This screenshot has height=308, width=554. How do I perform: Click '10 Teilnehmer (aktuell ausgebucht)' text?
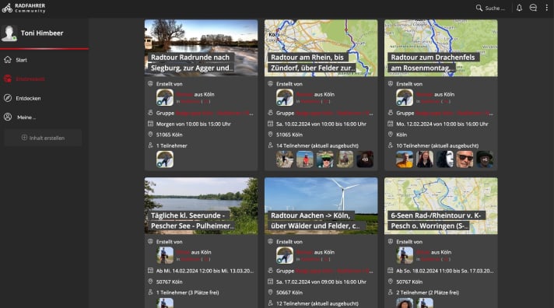(x=437, y=145)
